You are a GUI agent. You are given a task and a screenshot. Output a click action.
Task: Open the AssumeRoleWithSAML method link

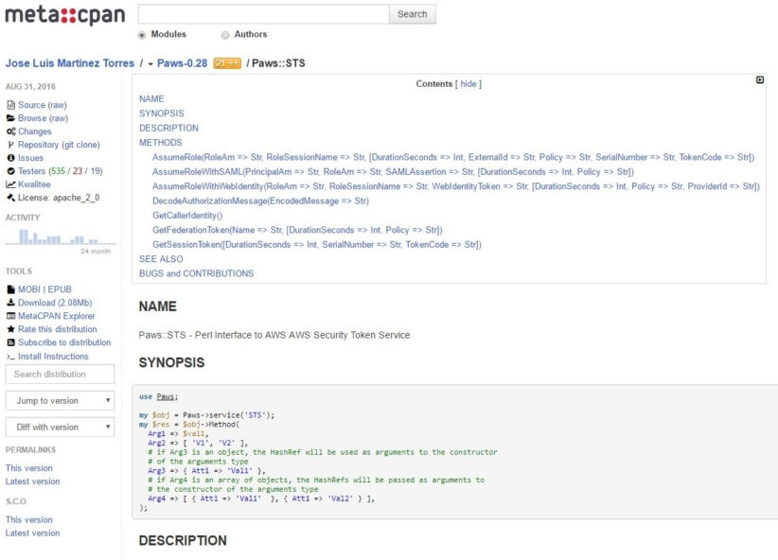click(393, 171)
